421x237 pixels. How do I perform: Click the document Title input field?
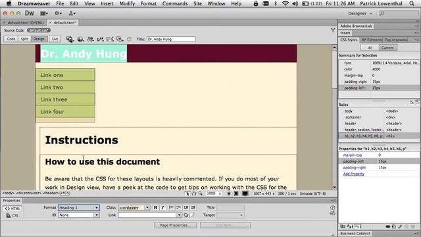pos(171,39)
